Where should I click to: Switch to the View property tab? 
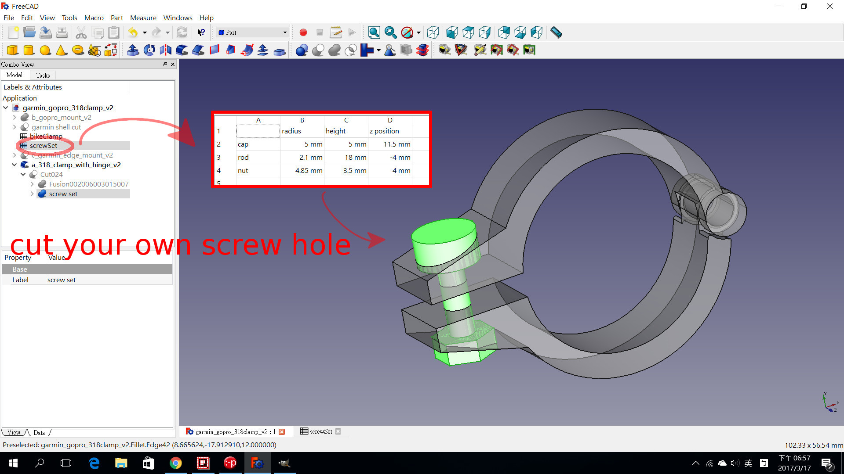click(x=14, y=432)
